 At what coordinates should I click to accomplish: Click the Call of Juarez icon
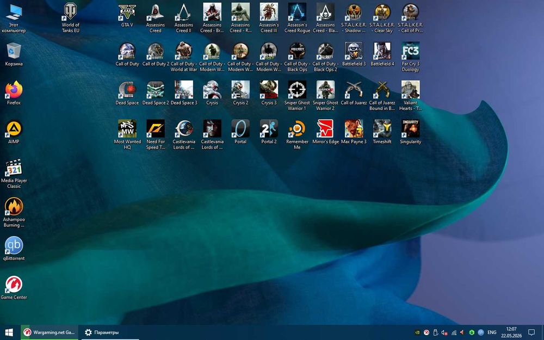coord(354,94)
